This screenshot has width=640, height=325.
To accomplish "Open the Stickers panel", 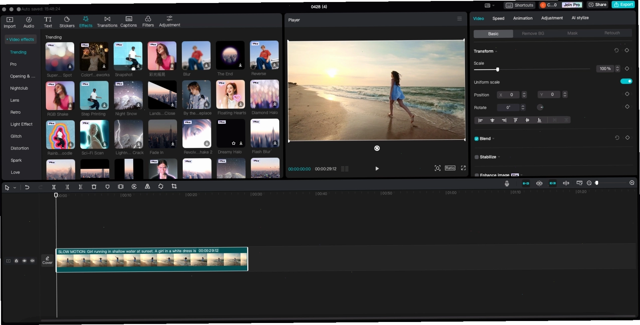I will [x=67, y=22].
